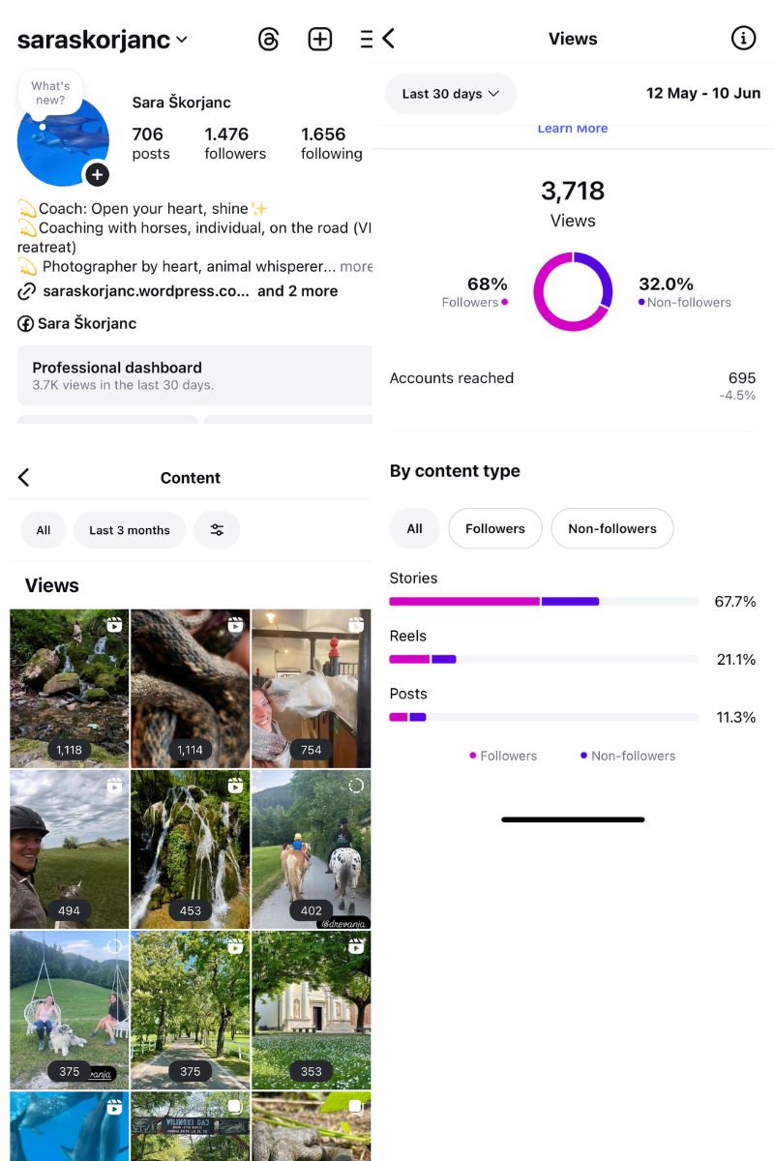Image resolution: width=774 pixels, height=1161 pixels.
Task: Open the Professional dashboard card
Action: coord(193,375)
